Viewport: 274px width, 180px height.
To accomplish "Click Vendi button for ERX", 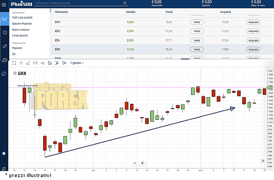I will click(x=196, y=50).
